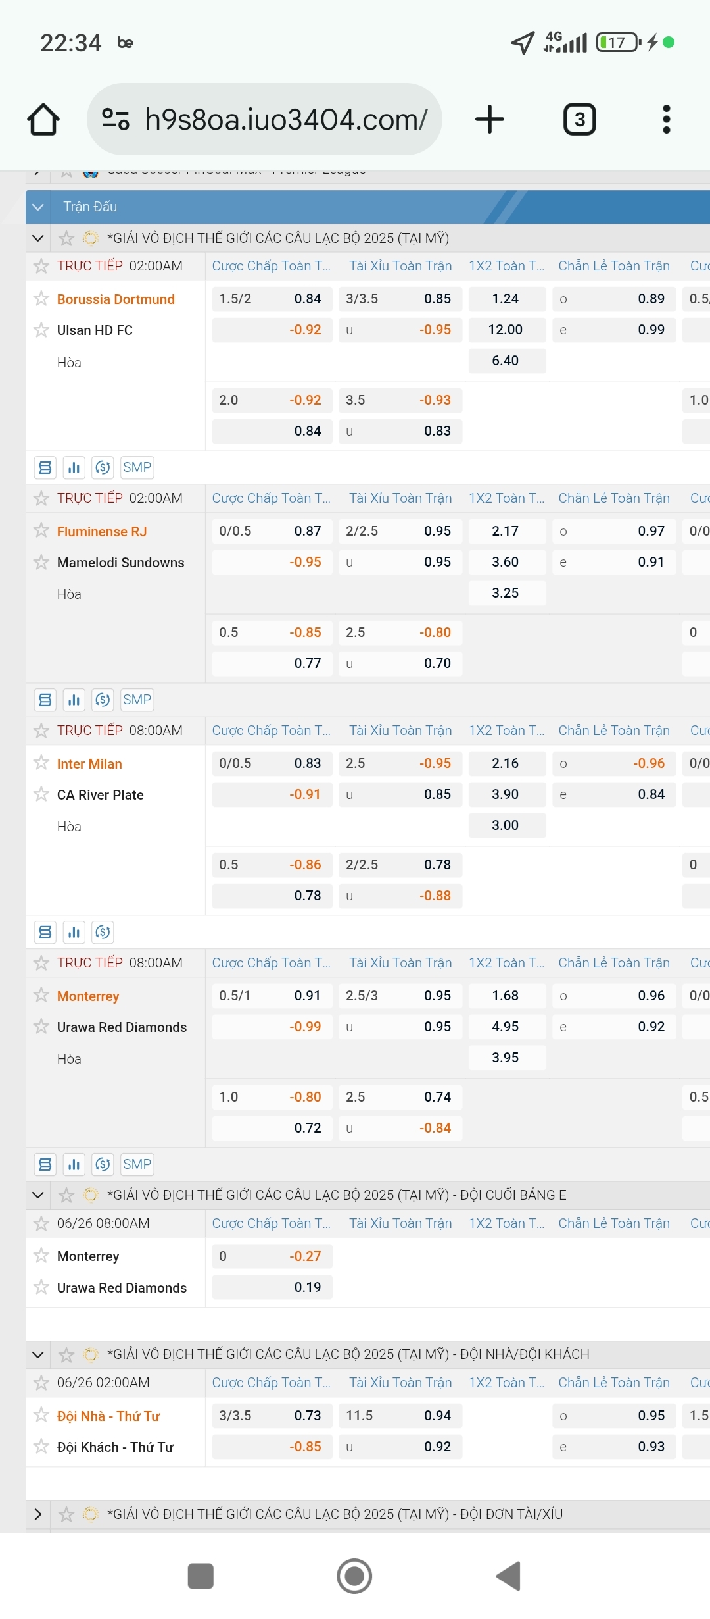Favorite Borussia Dortmund with star
Image resolution: width=710 pixels, height=1619 pixels.
click(41, 299)
